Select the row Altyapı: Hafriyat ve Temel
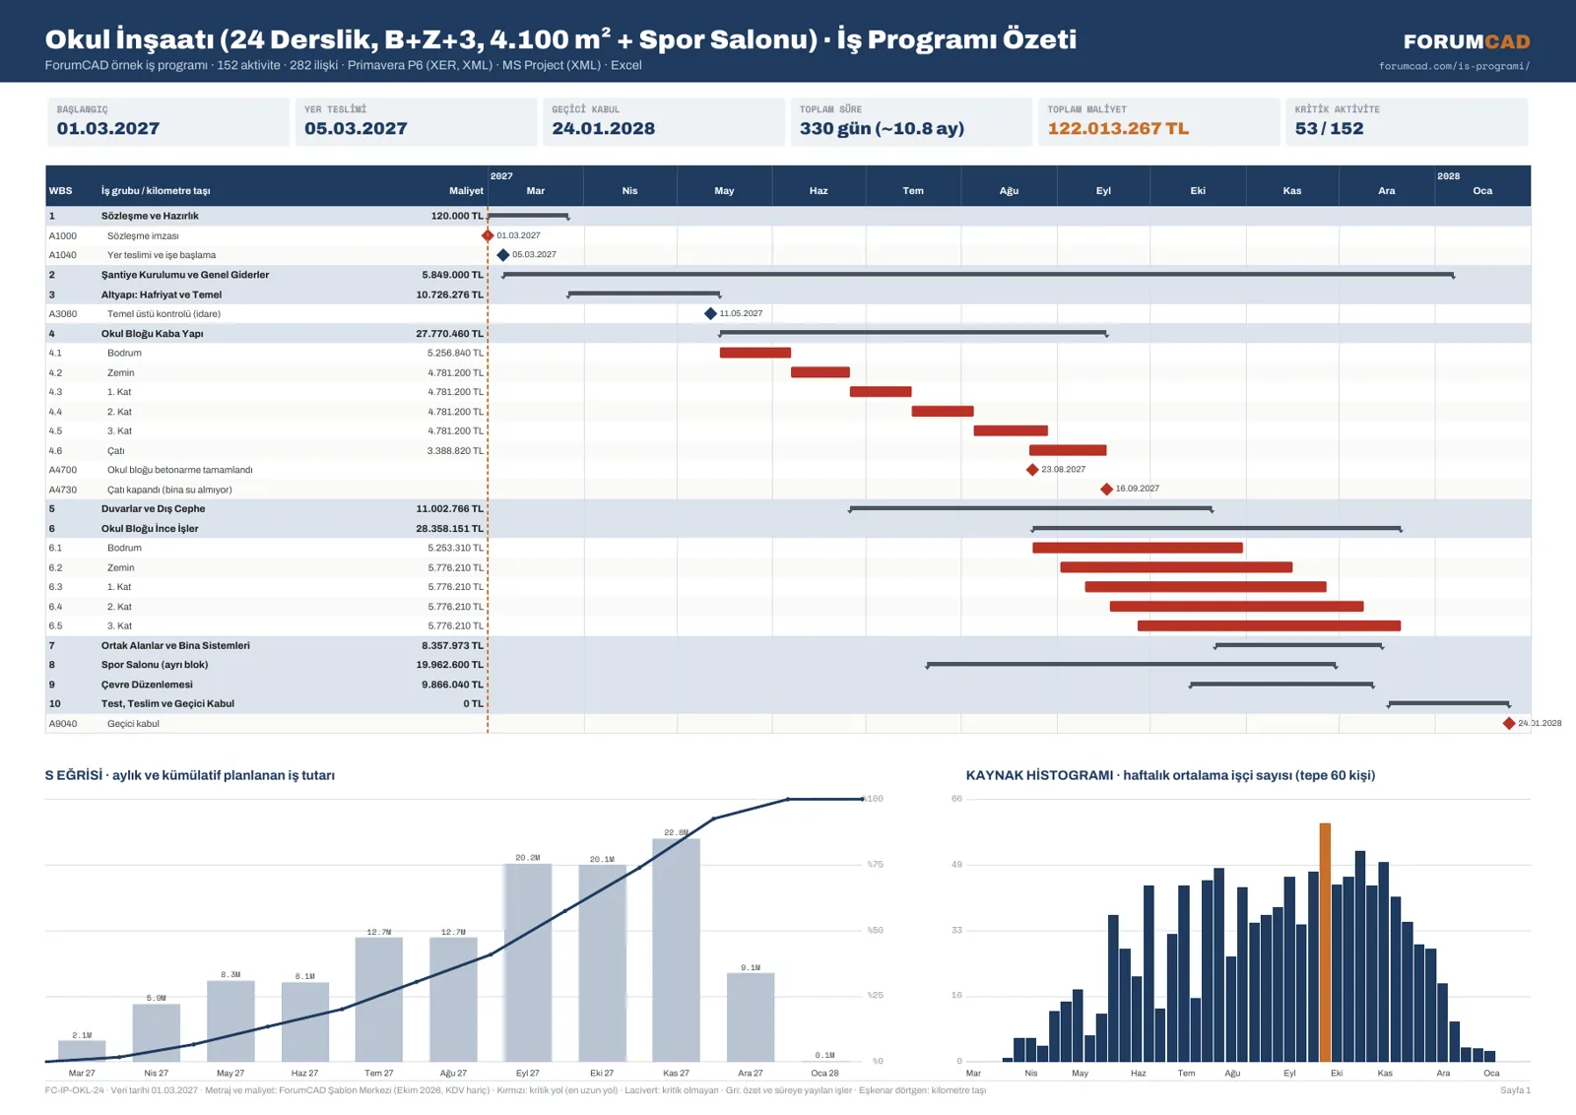Screen dimensions: 1576x1115 tap(788, 295)
